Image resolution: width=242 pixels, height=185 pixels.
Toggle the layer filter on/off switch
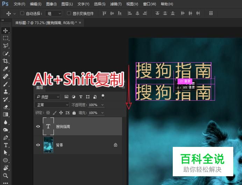click(103, 97)
